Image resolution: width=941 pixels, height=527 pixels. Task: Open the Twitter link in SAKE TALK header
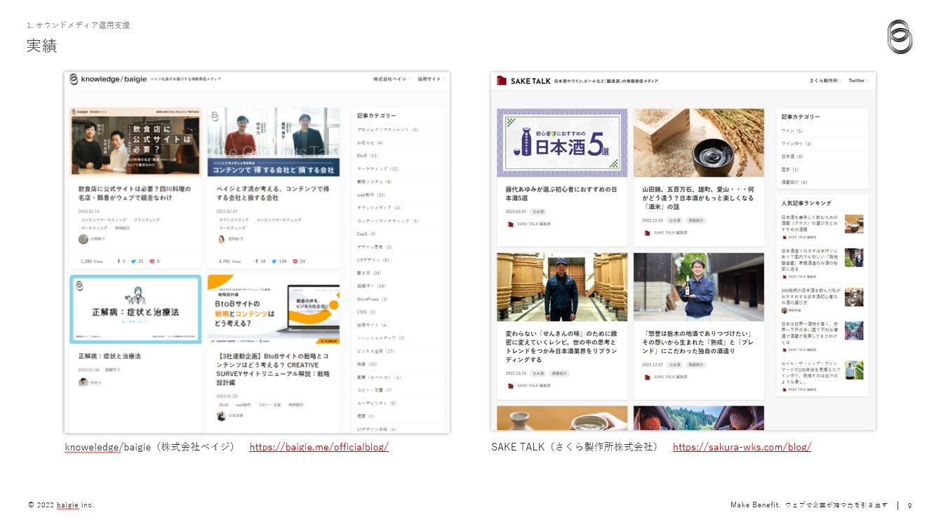[858, 81]
